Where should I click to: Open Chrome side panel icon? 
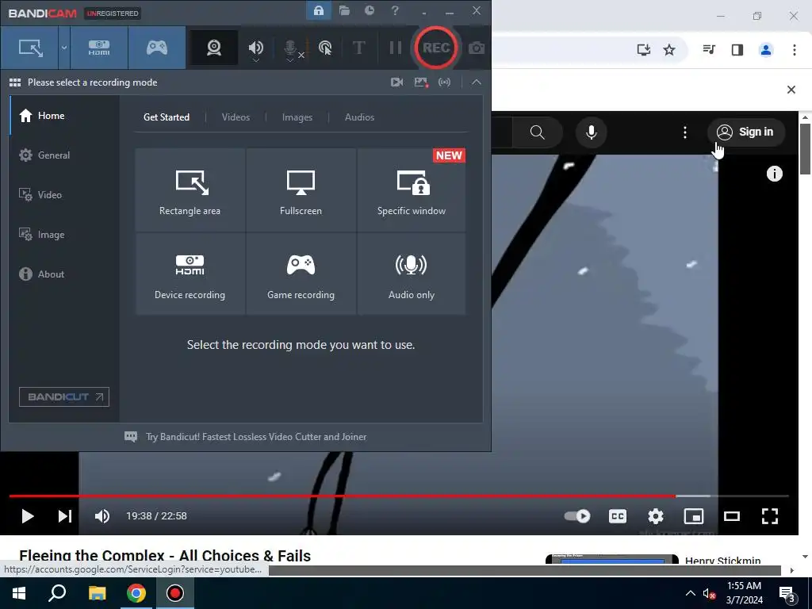737,50
